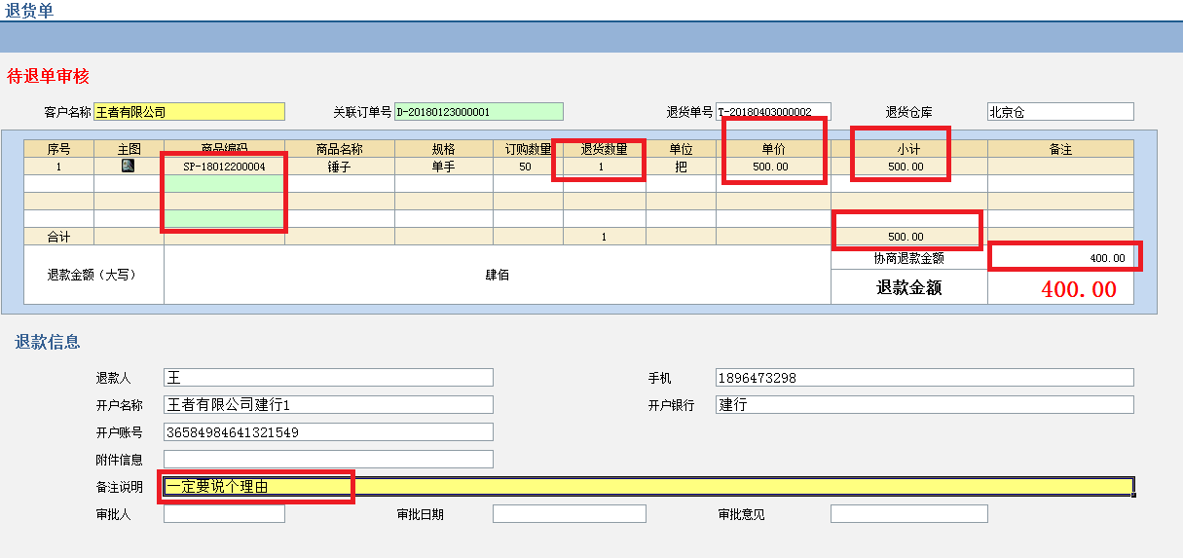Select the 审批日期 input field

coord(569,514)
